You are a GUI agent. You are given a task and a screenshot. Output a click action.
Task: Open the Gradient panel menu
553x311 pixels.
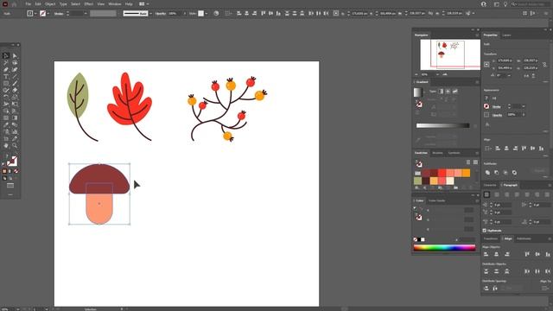(x=477, y=82)
